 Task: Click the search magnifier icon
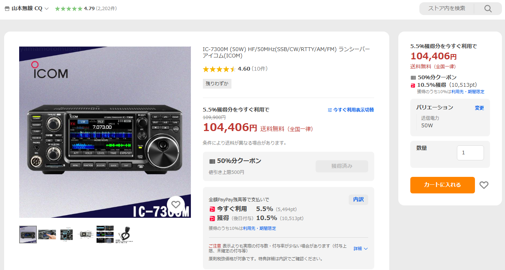coord(488,9)
